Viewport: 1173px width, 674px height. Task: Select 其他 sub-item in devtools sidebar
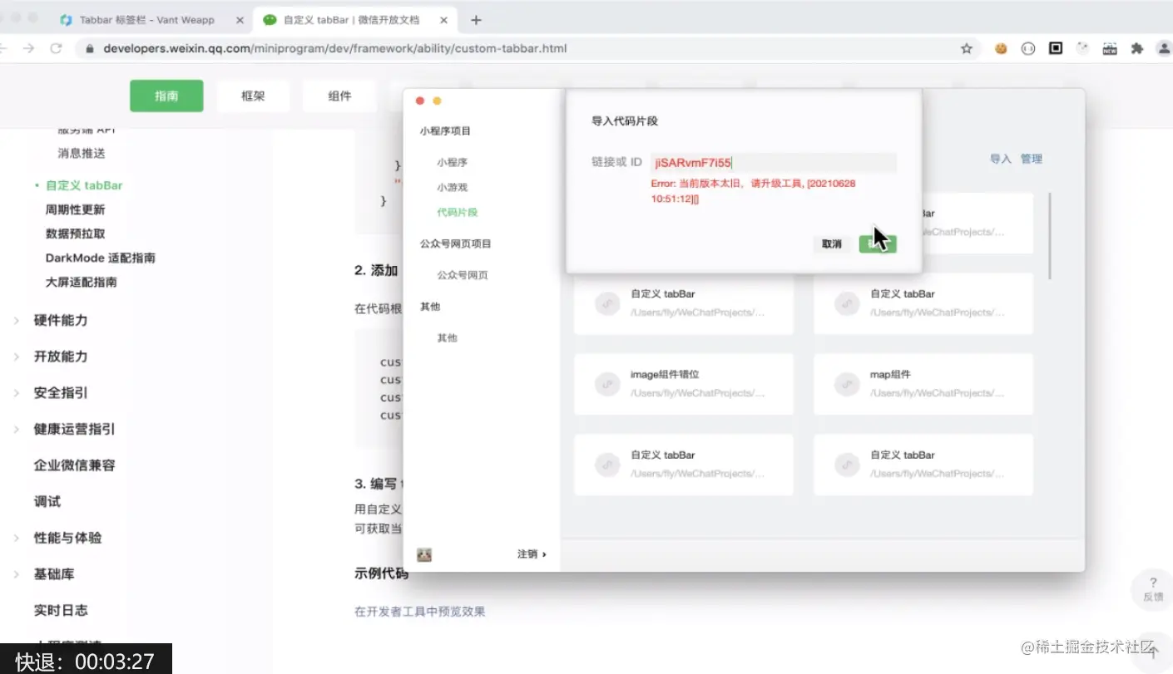(447, 338)
